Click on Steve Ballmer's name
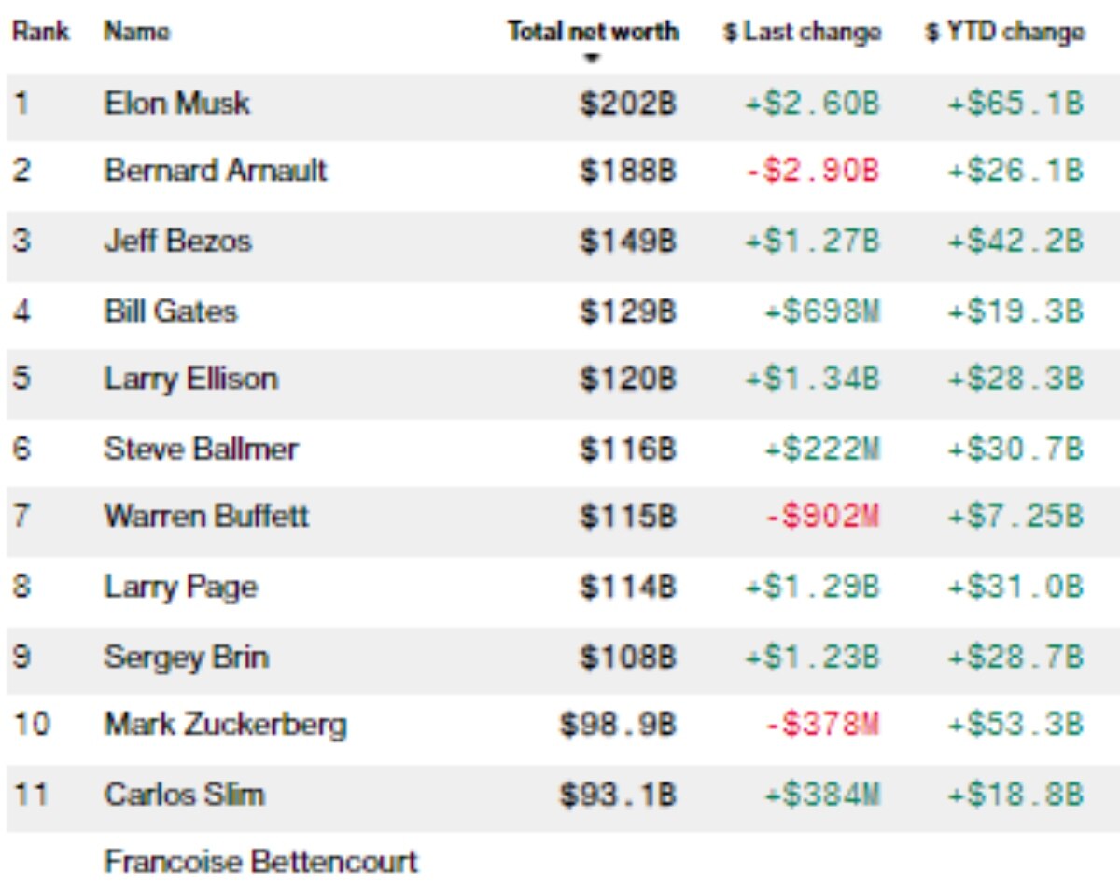 [201, 449]
